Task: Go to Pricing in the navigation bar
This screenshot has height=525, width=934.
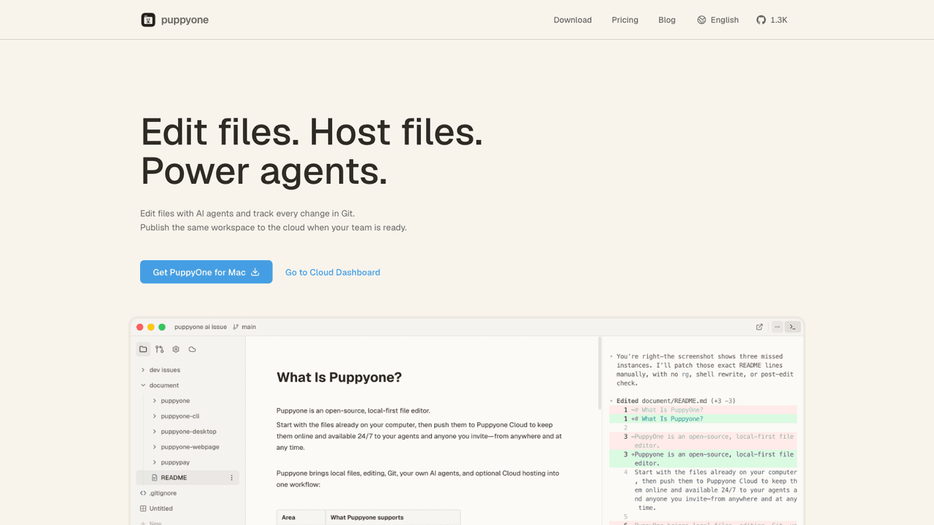Action: click(x=625, y=20)
